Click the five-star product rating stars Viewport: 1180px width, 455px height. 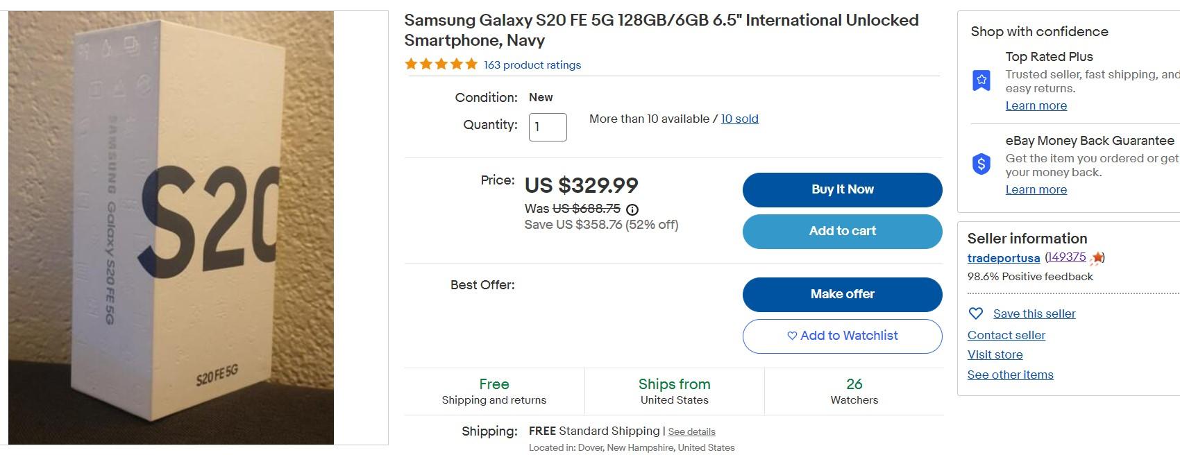click(439, 63)
